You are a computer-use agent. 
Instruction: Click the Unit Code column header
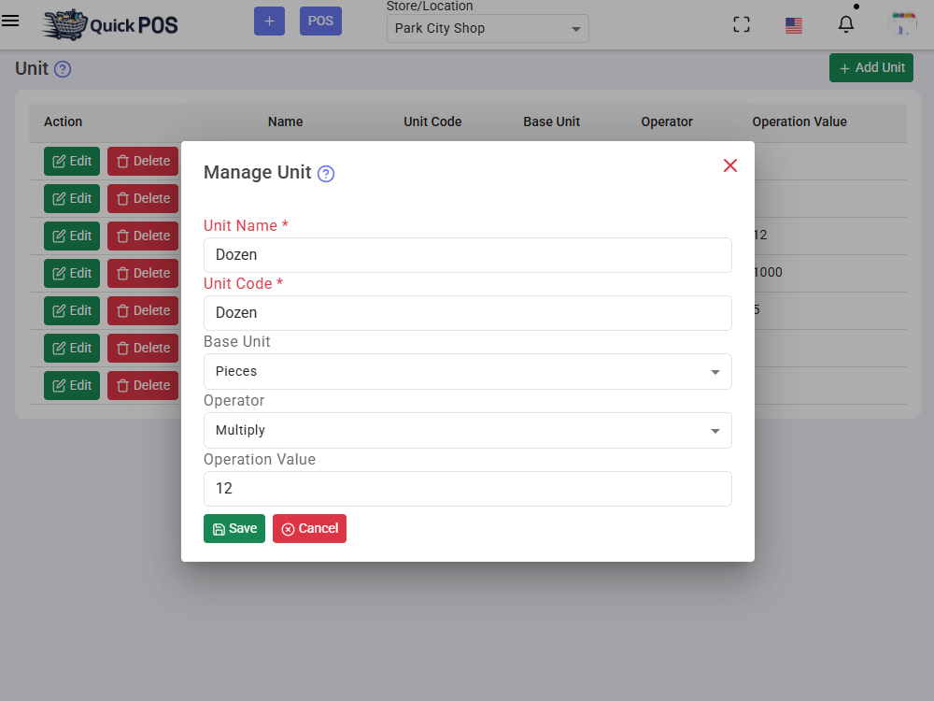pyautogui.click(x=432, y=122)
